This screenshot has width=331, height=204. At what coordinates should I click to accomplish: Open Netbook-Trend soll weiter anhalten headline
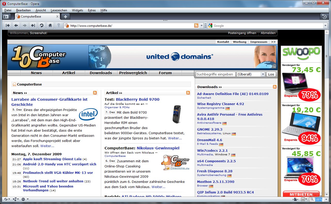click(53, 181)
